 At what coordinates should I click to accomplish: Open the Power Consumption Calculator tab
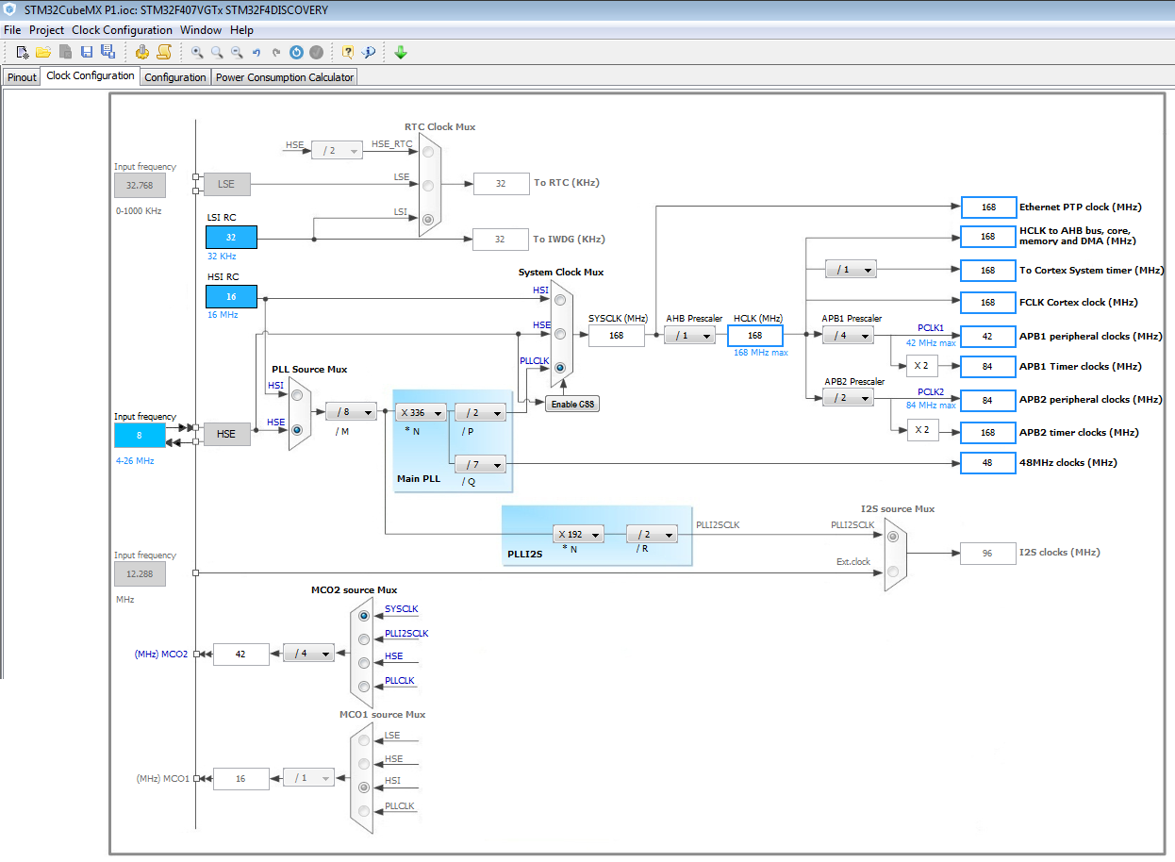click(285, 77)
